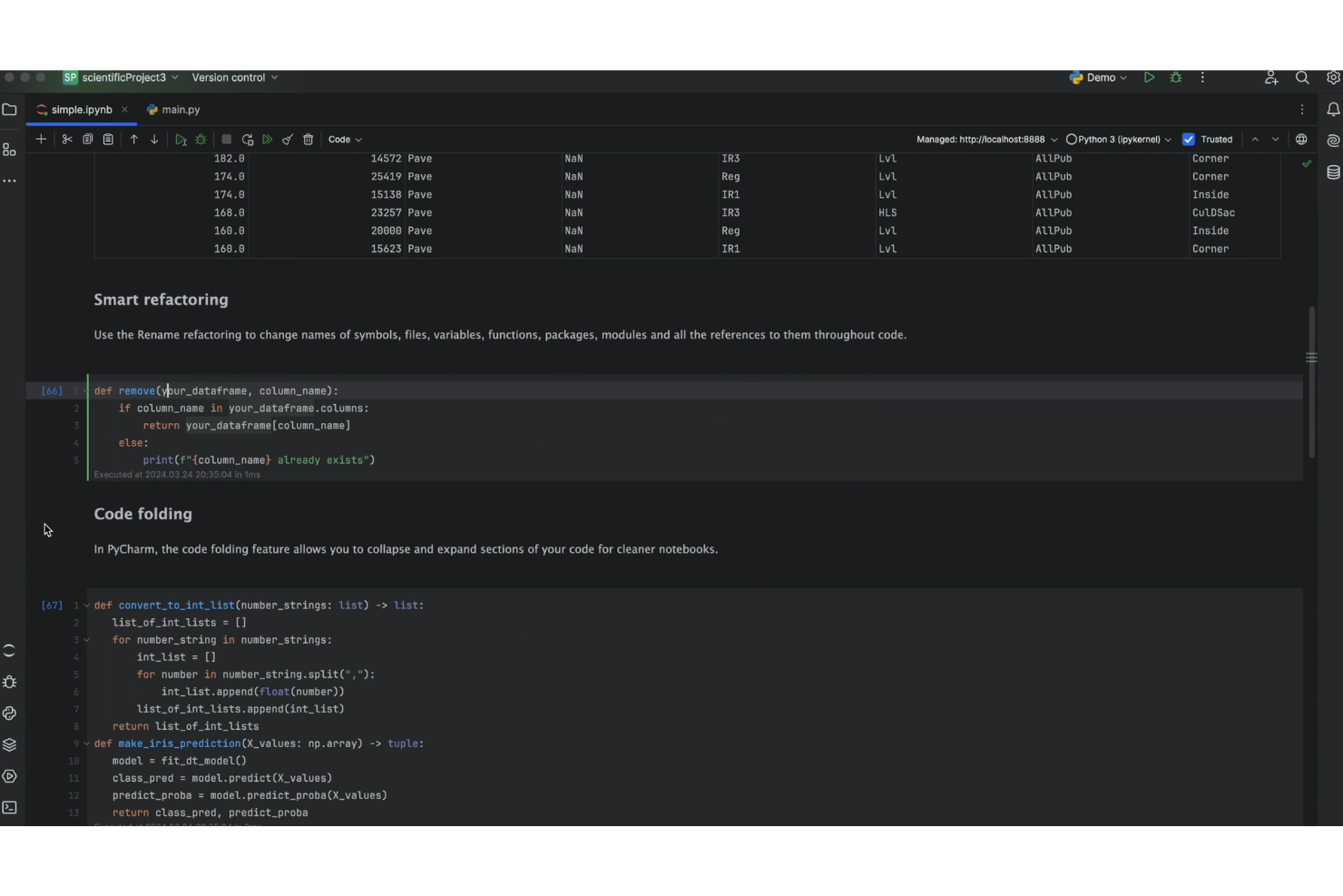Move cell down with down arrow
Viewport: 1343px width, 896px height.
click(154, 140)
